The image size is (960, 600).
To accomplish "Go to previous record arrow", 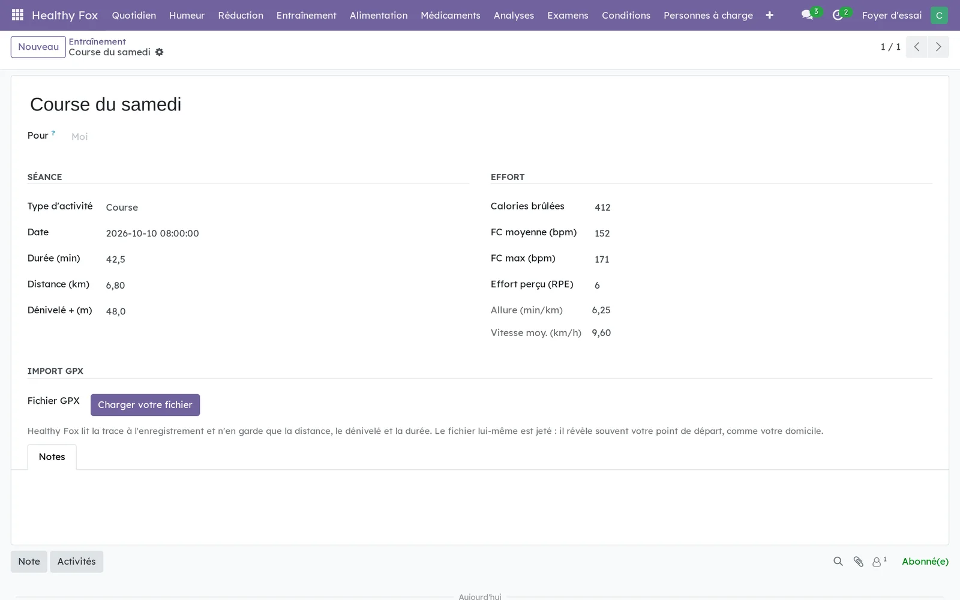I will [x=917, y=47].
